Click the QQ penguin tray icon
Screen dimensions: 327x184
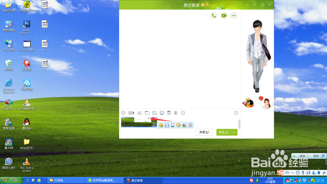click(287, 180)
